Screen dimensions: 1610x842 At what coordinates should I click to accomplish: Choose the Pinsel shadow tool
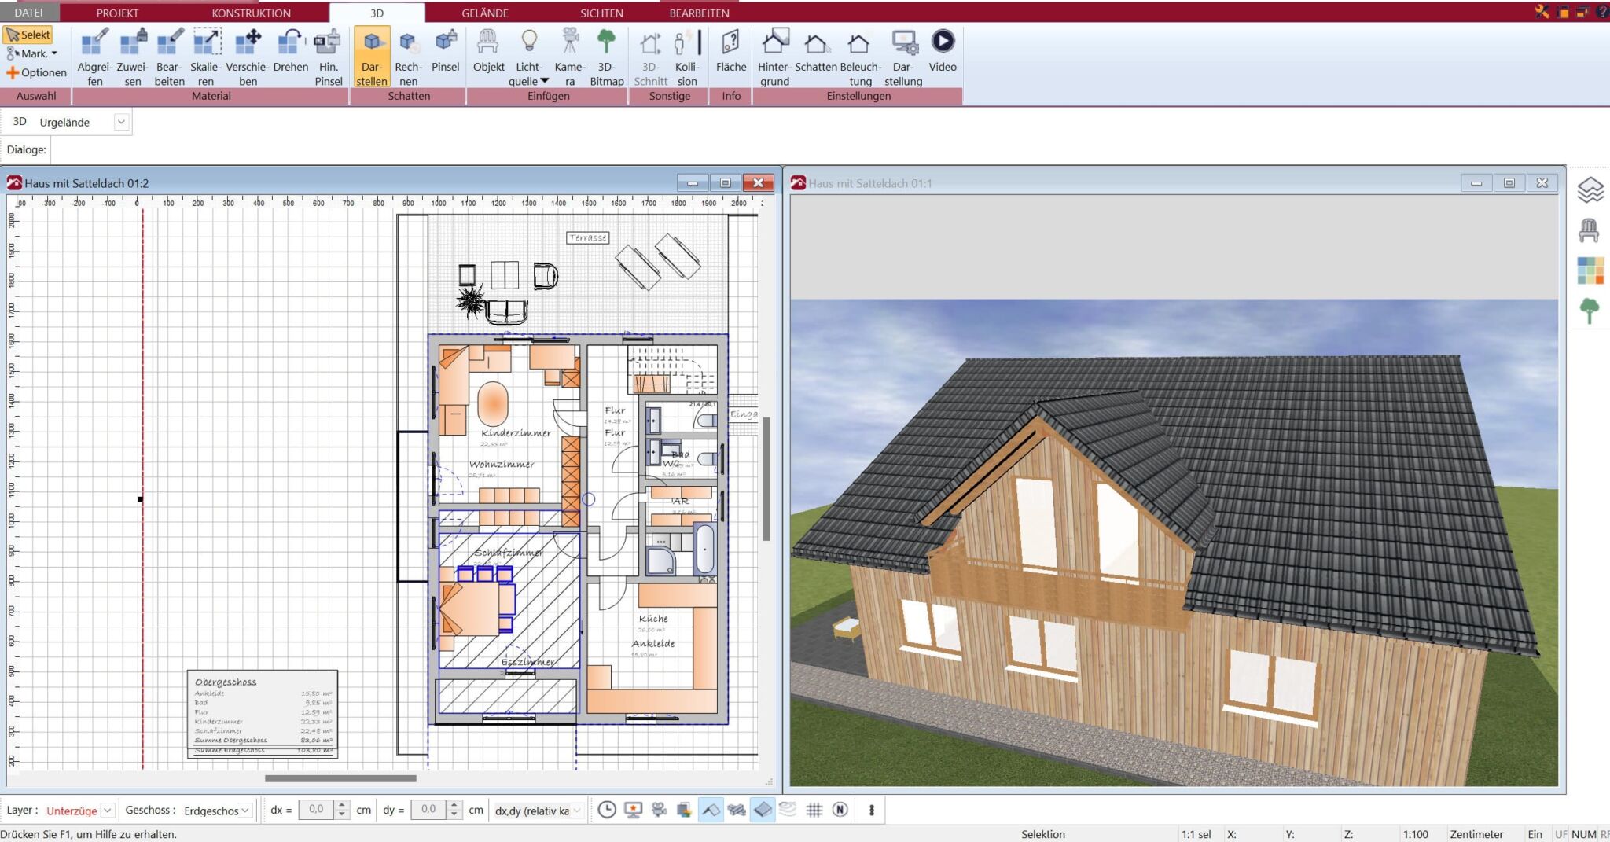tap(445, 57)
